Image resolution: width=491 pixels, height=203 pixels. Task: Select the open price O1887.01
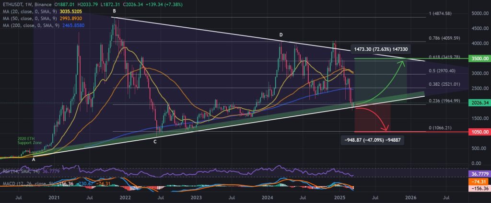tap(65, 5)
